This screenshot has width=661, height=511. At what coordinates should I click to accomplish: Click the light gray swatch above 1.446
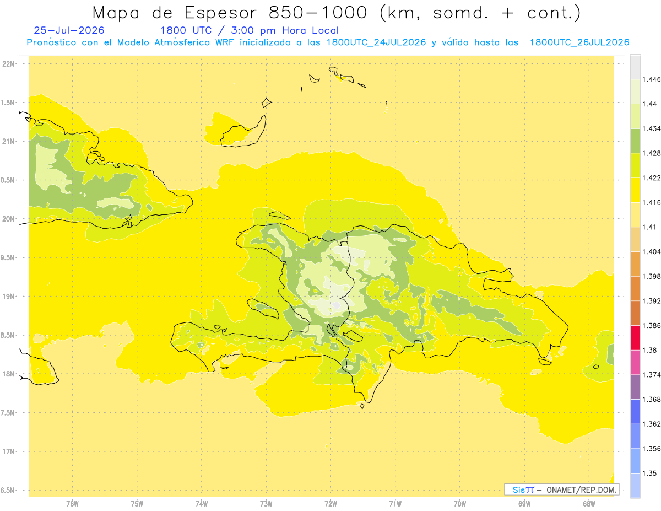635,67
